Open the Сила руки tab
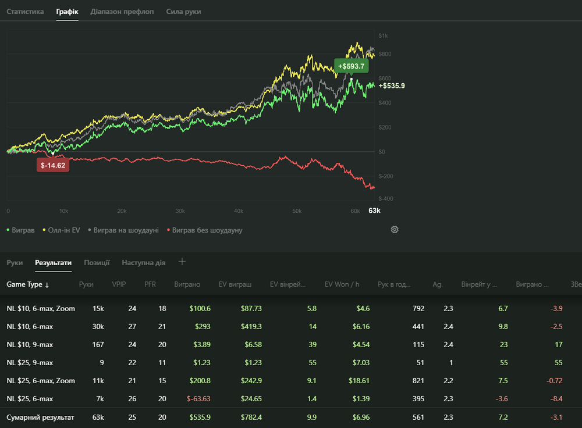This screenshot has height=428, width=582. tap(183, 12)
